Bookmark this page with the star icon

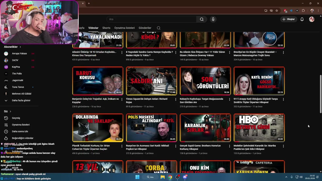[x=277, y=11]
